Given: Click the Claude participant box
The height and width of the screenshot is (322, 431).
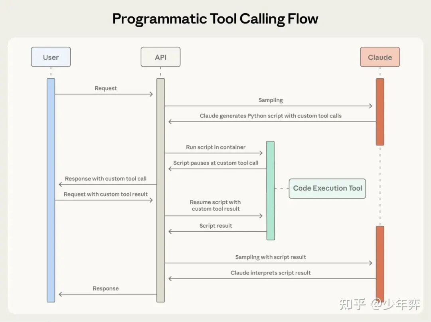Looking at the screenshot, I should 380,57.
